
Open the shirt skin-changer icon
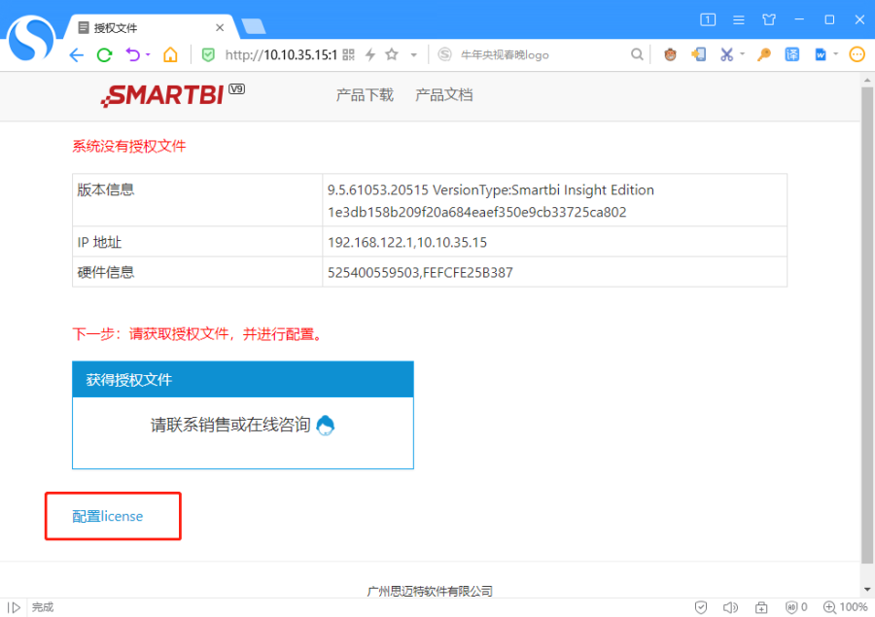click(769, 19)
